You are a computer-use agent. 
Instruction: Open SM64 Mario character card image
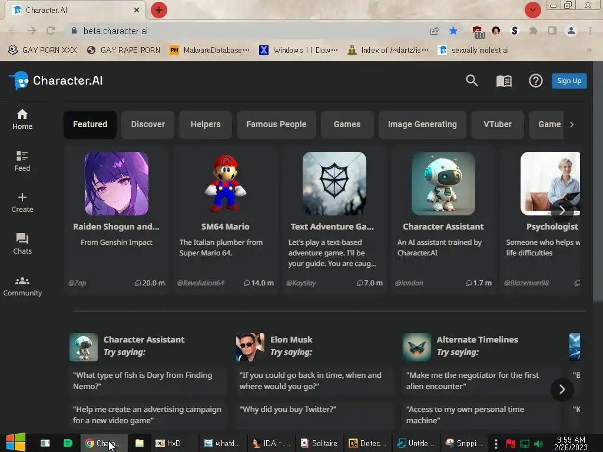[x=226, y=184]
